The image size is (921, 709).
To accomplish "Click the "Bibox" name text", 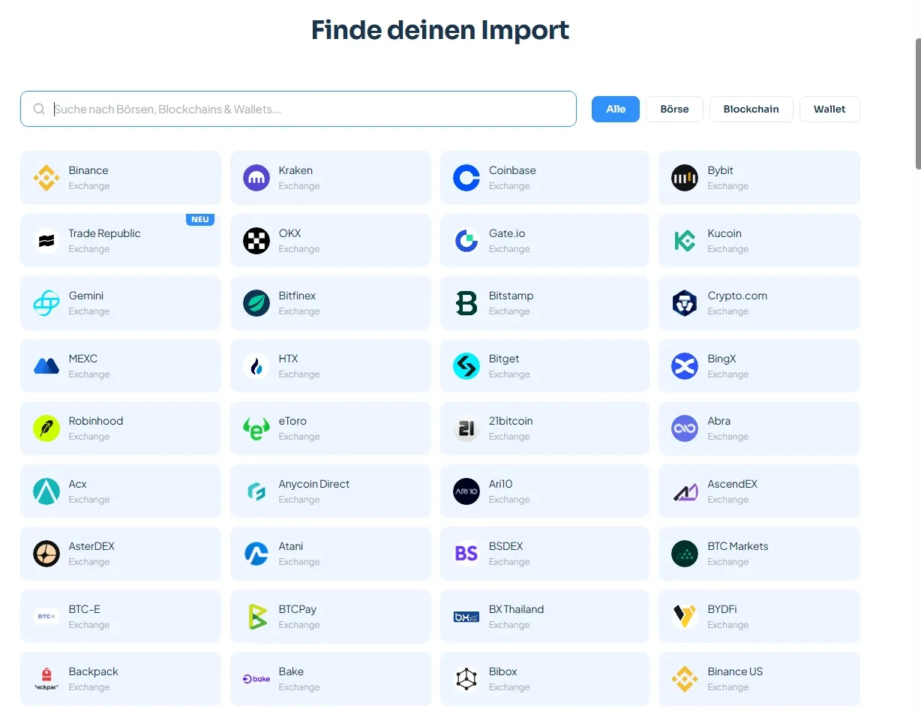I will 503,671.
